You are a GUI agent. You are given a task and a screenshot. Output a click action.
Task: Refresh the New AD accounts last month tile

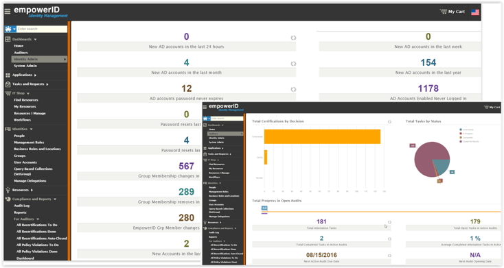[293, 64]
